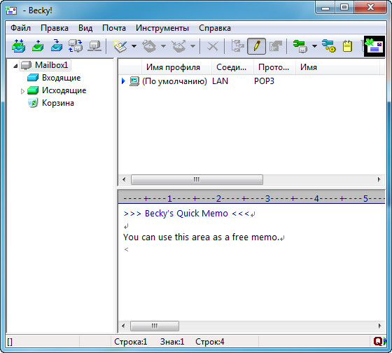The width and height of the screenshot is (392, 353).
Task: Click the grayed folder-with-arrow icon right of pencil
Action: click(276, 46)
